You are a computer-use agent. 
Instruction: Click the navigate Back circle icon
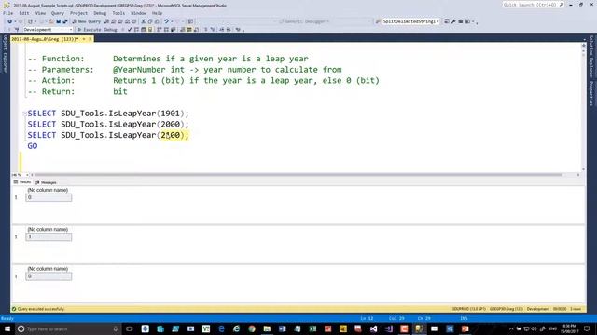click(10, 21)
